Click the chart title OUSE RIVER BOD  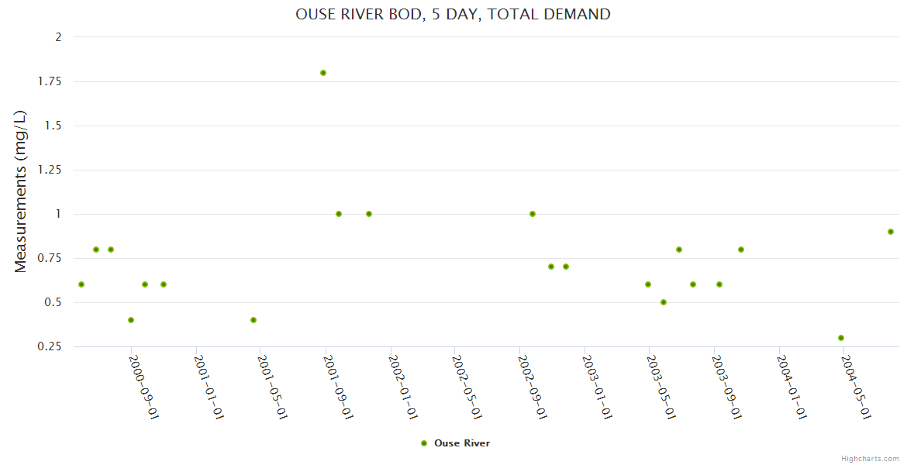pyautogui.click(x=453, y=14)
